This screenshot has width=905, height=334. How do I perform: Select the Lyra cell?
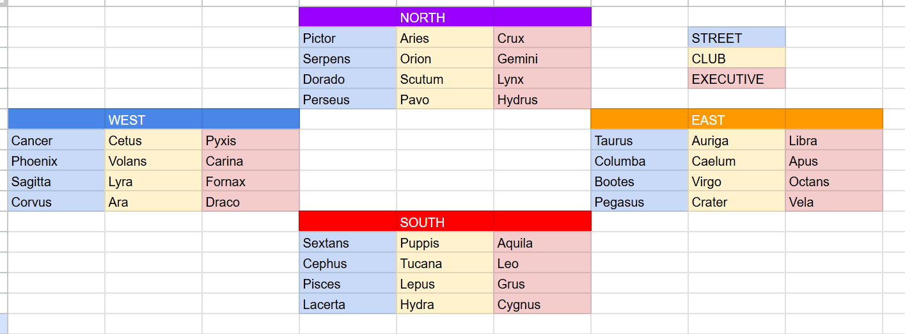[x=153, y=181]
